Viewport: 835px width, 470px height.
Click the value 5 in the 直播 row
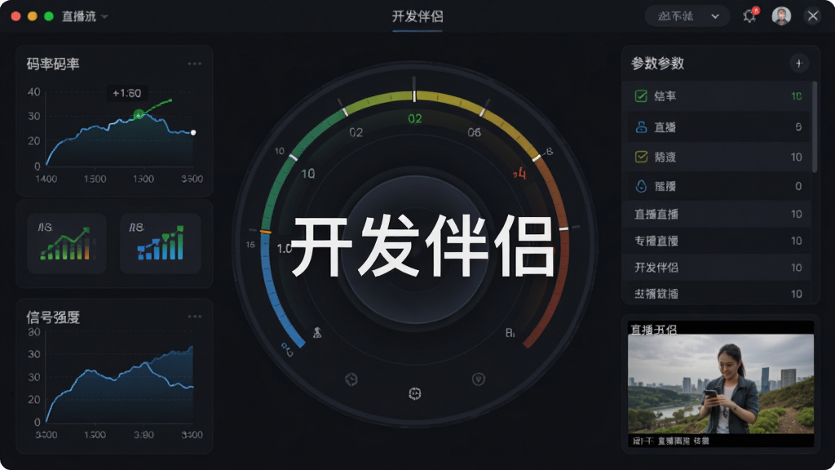(x=798, y=126)
